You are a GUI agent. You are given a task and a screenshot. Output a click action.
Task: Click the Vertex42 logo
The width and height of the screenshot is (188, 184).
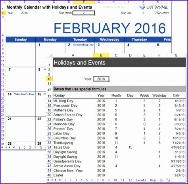click(x=154, y=7)
